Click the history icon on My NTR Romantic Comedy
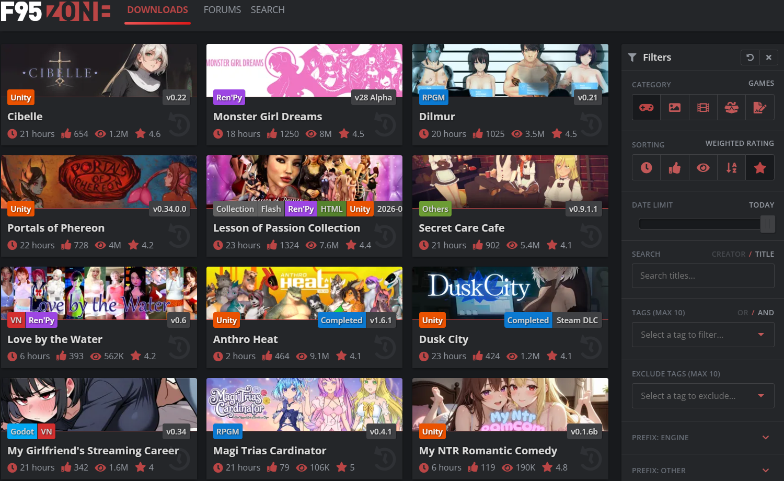Screen dimensions: 784x481 tap(591, 459)
